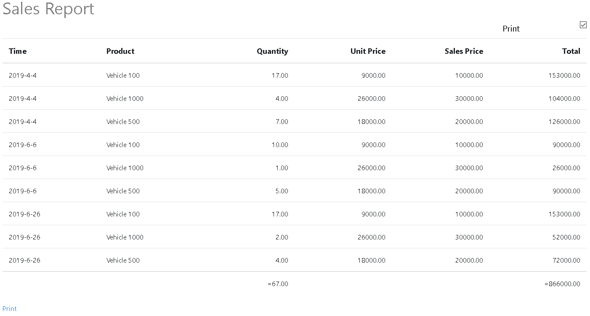Screen dimensions: 590x316
Task: Click the Total column header
Action: tap(571, 51)
